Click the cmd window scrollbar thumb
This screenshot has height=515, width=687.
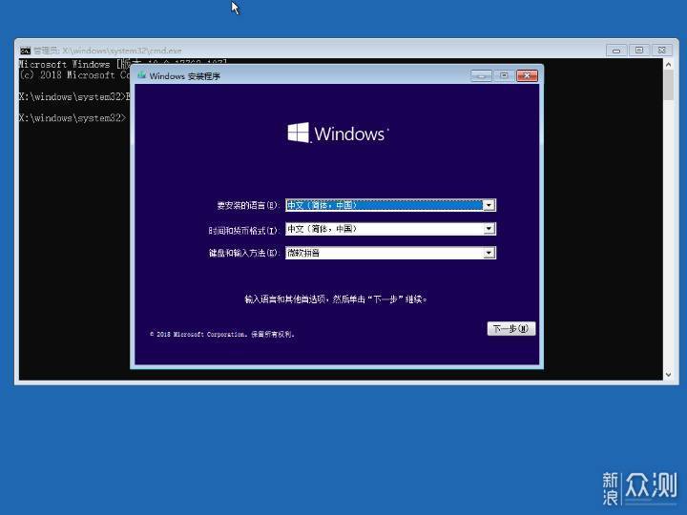click(669, 85)
